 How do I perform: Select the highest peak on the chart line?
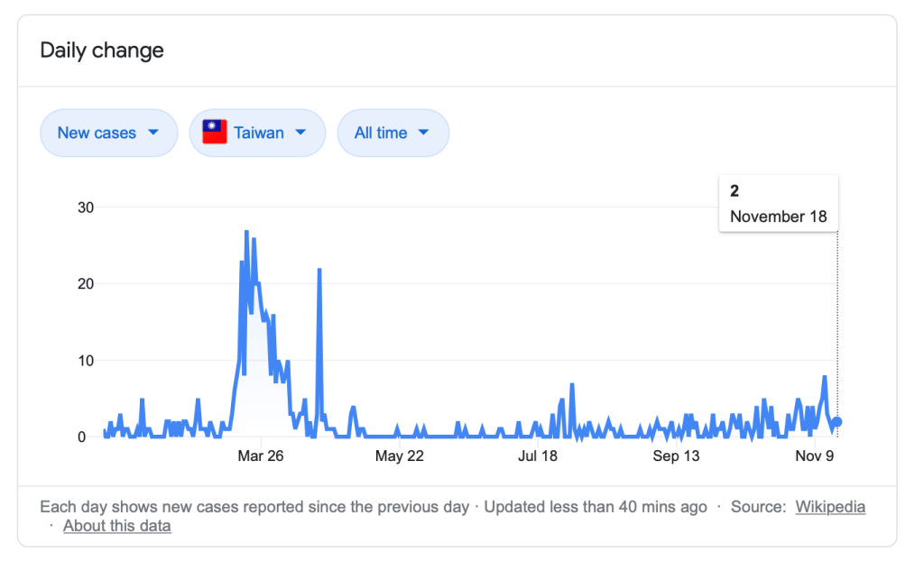tap(246, 232)
